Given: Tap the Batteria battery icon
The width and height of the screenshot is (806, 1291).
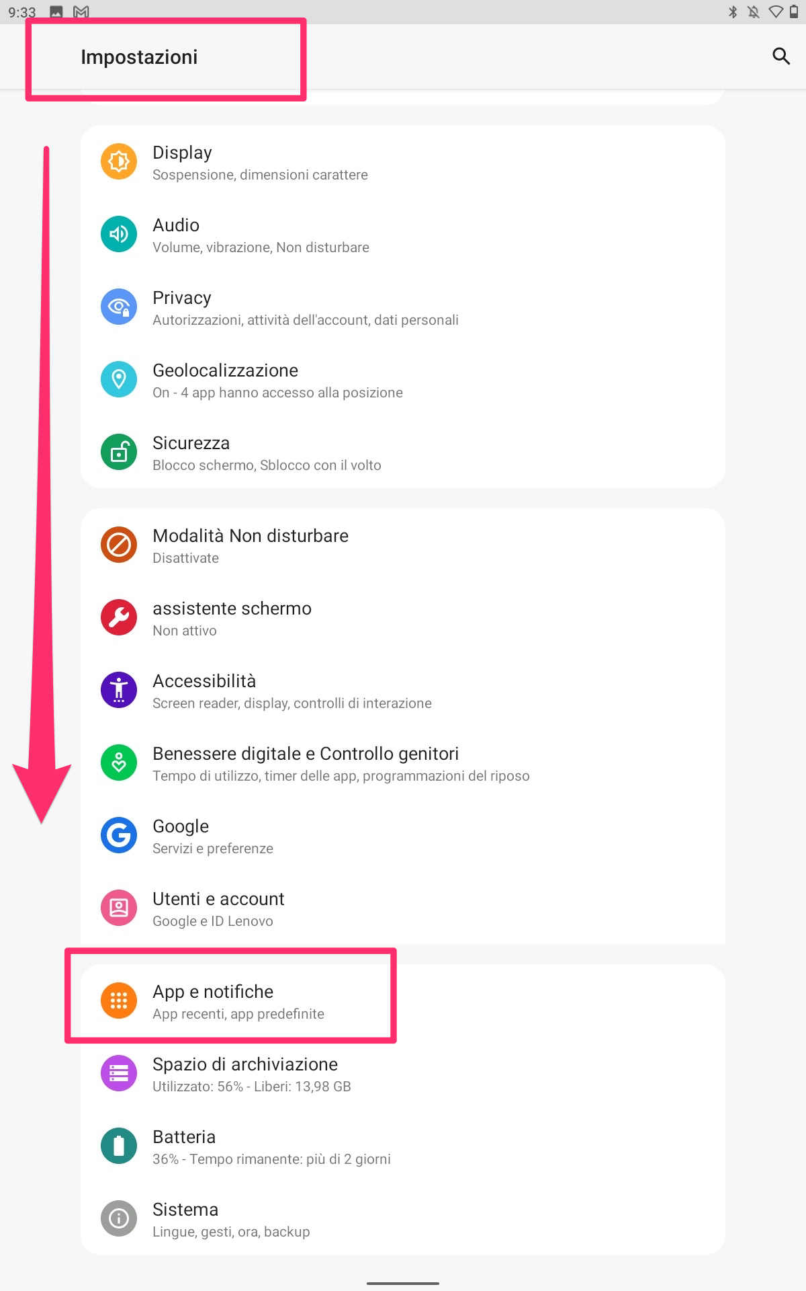Looking at the screenshot, I should [119, 1146].
